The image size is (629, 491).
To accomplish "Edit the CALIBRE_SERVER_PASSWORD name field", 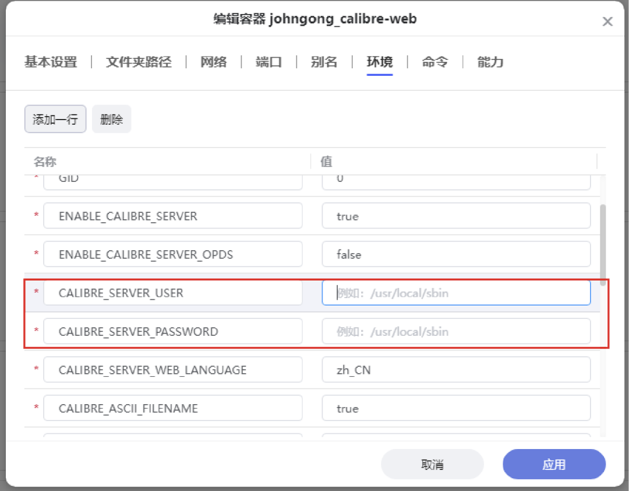I will click(x=173, y=331).
